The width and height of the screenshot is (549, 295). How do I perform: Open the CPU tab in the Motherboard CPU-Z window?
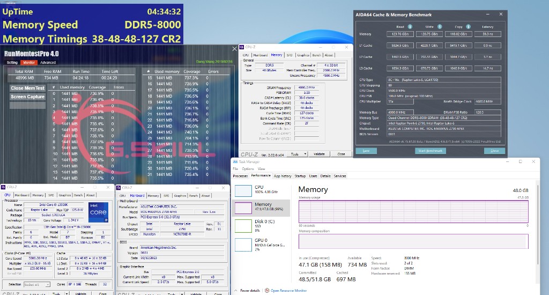pyautogui.click(x=123, y=195)
